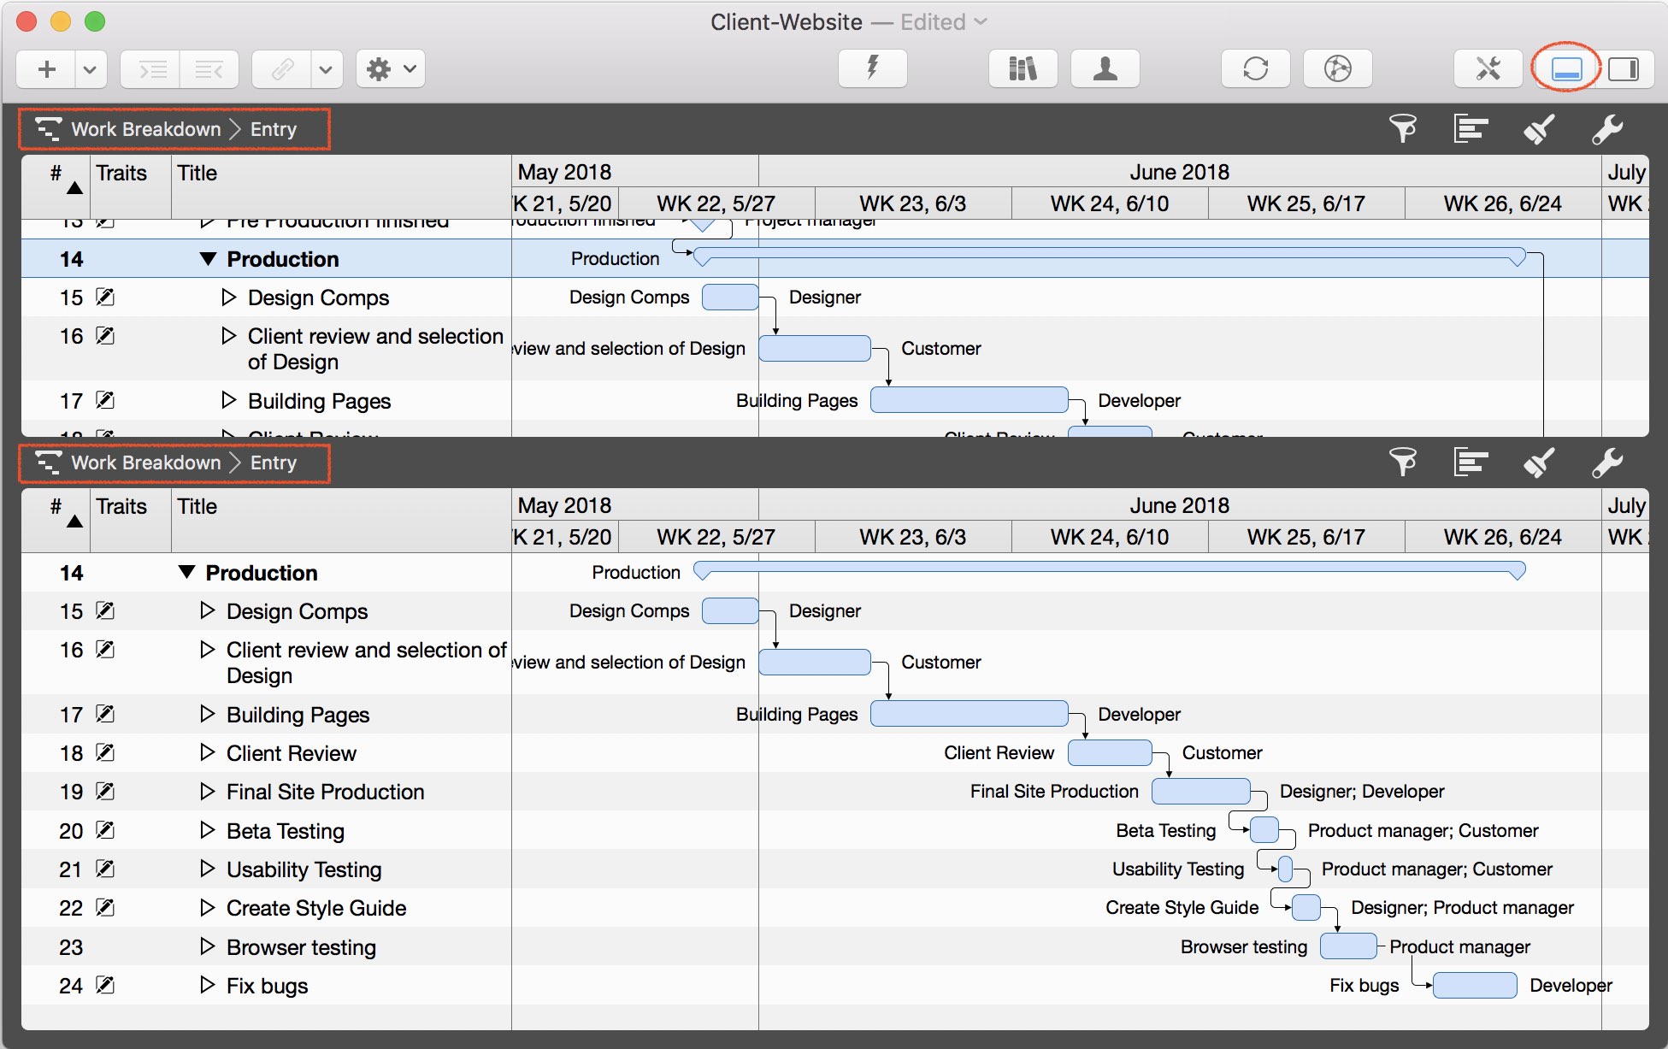Click the Fix bugs Gantt bar
Viewport: 1668px width, 1049px height.
(1474, 985)
